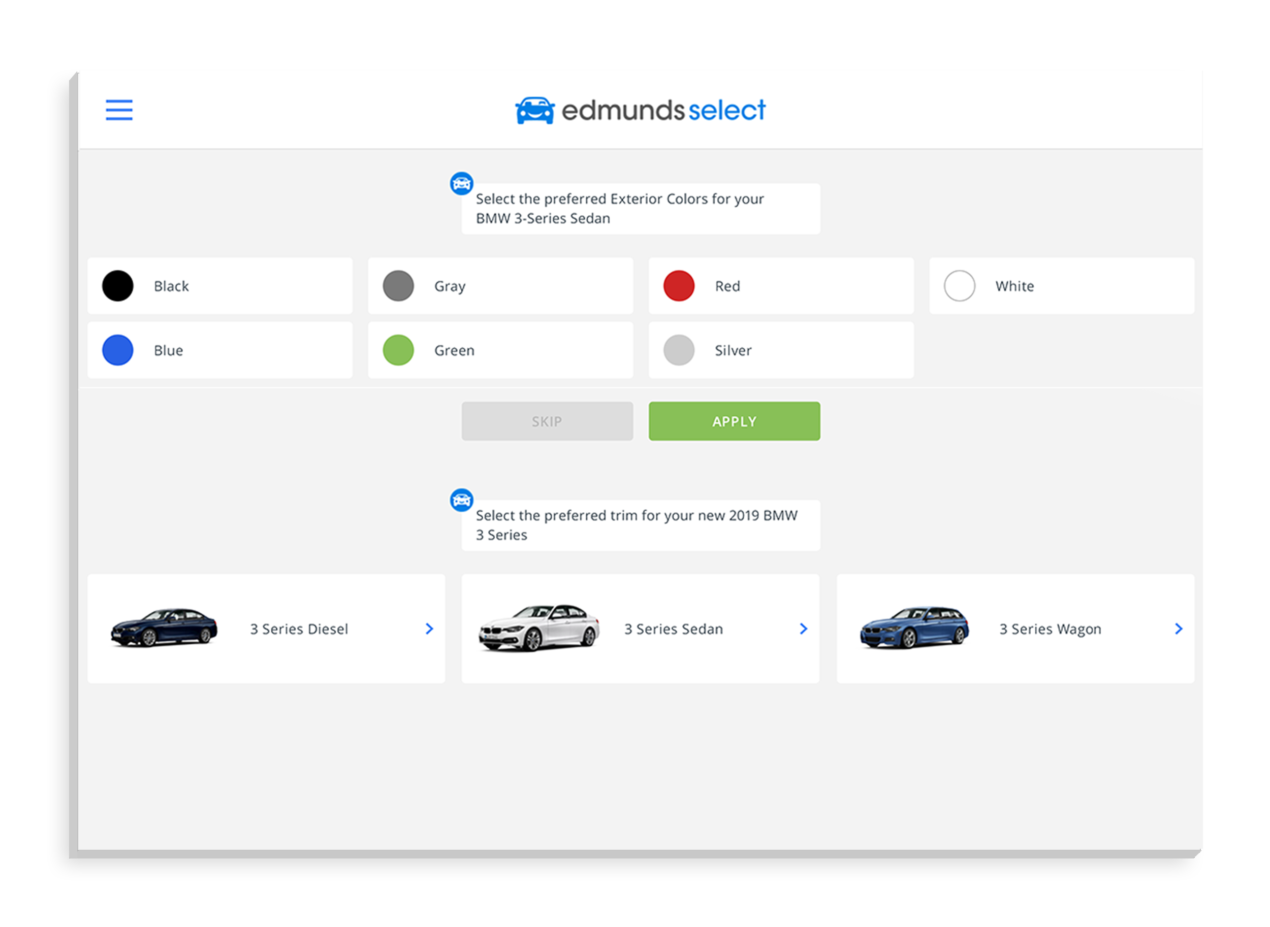This screenshot has height=927, width=1270.
Task: Select the White color swatch
Action: pos(960,286)
